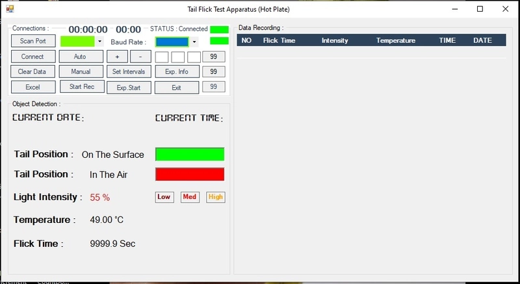Viewport: 520px width, 284px height.
Task: Click the Temperature column header
Action: (x=396, y=40)
